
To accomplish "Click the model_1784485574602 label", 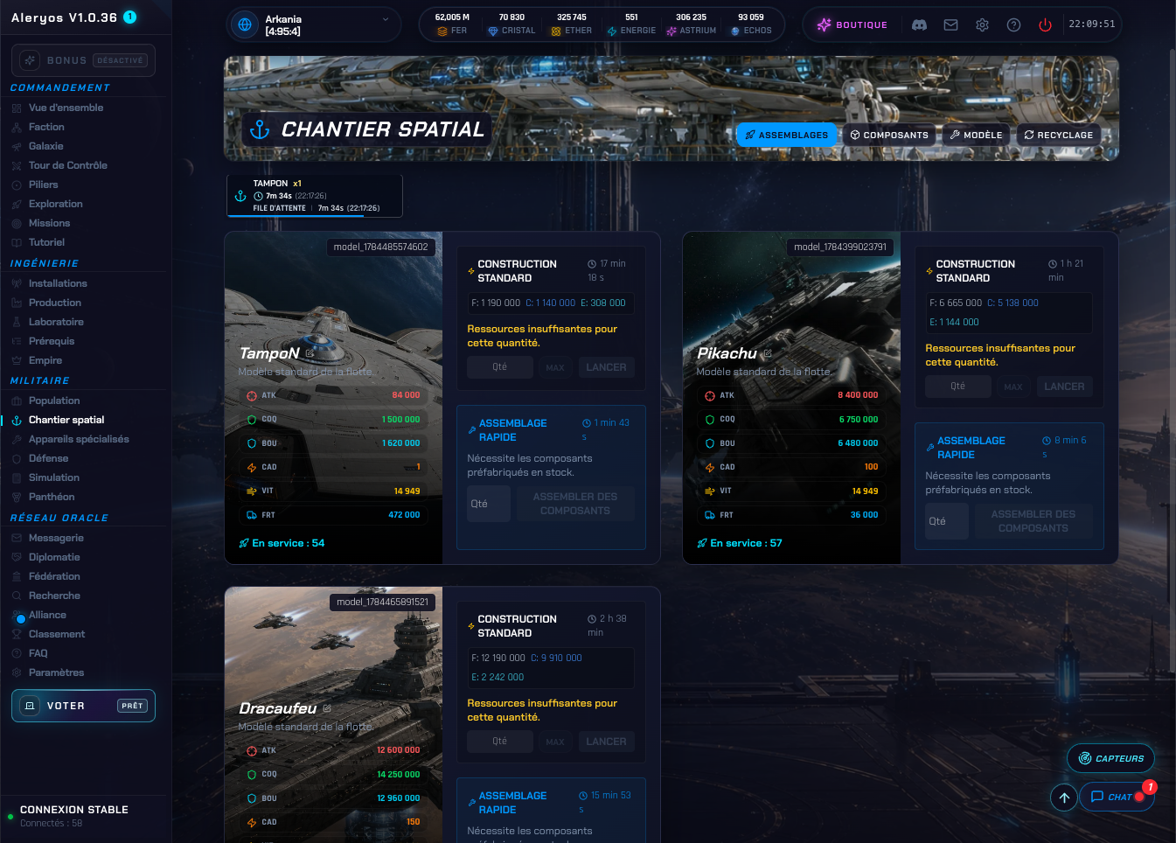I will point(380,247).
